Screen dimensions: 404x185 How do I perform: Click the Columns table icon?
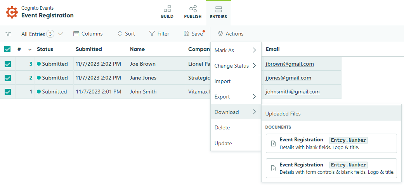(76, 34)
